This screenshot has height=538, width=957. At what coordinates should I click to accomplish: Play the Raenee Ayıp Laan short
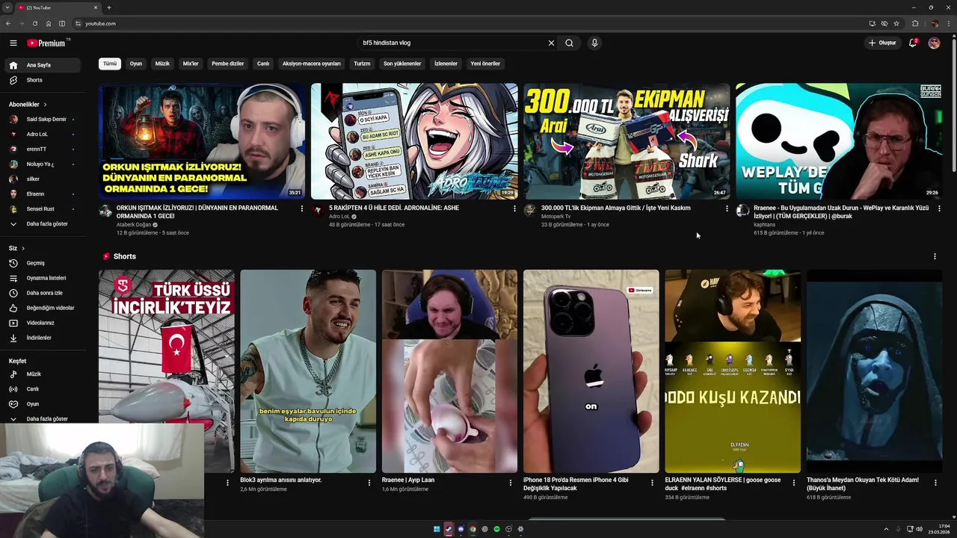[x=449, y=371]
